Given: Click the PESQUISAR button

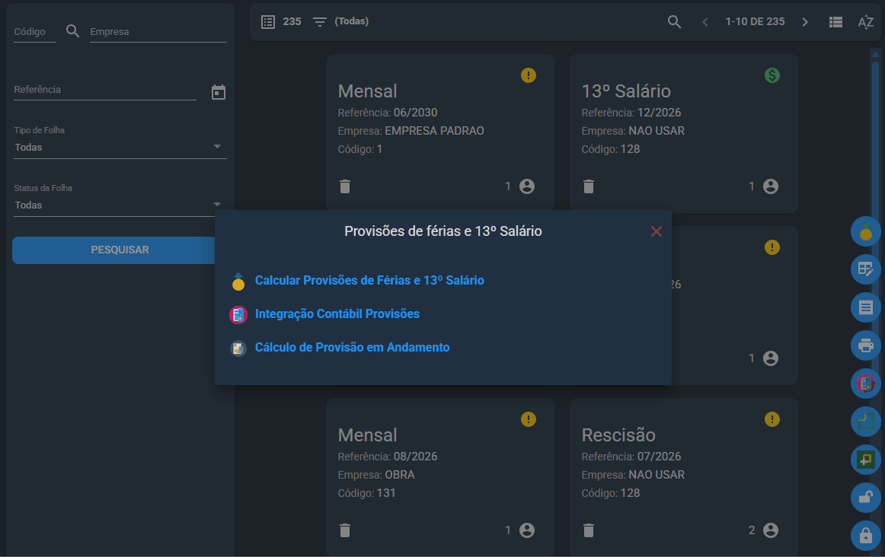Looking at the screenshot, I should (x=119, y=250).
